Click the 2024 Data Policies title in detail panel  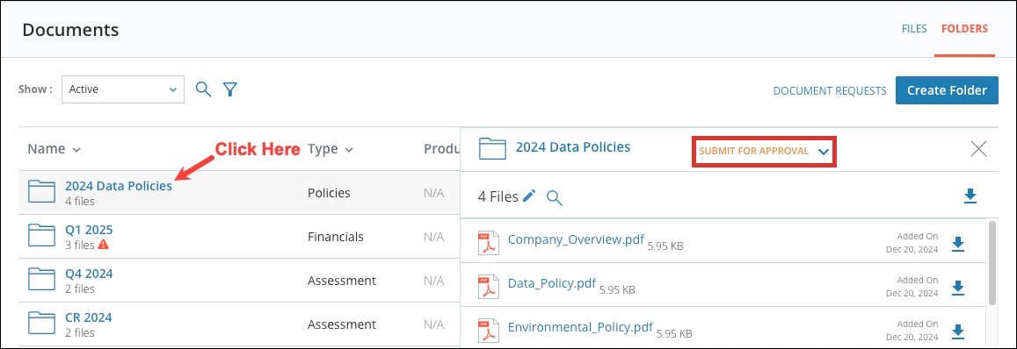[x=573, y=147]
